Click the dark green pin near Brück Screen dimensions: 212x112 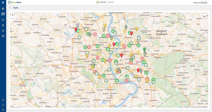pos(145,49)
